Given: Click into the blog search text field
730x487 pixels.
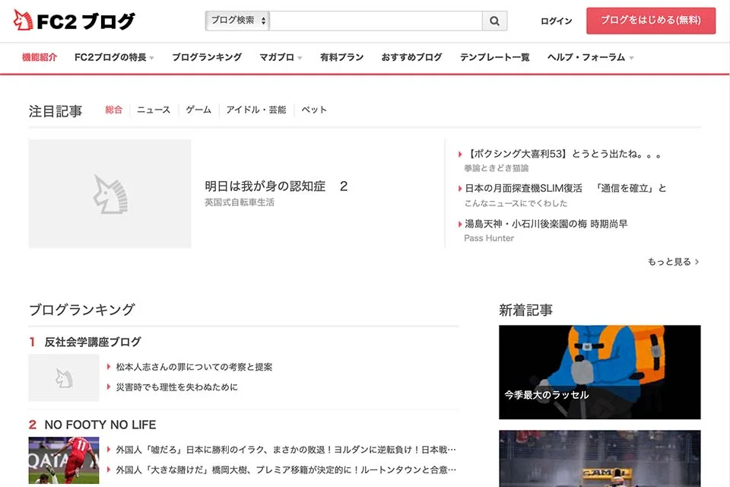Looking at the screenshot, I should point(376,21).
